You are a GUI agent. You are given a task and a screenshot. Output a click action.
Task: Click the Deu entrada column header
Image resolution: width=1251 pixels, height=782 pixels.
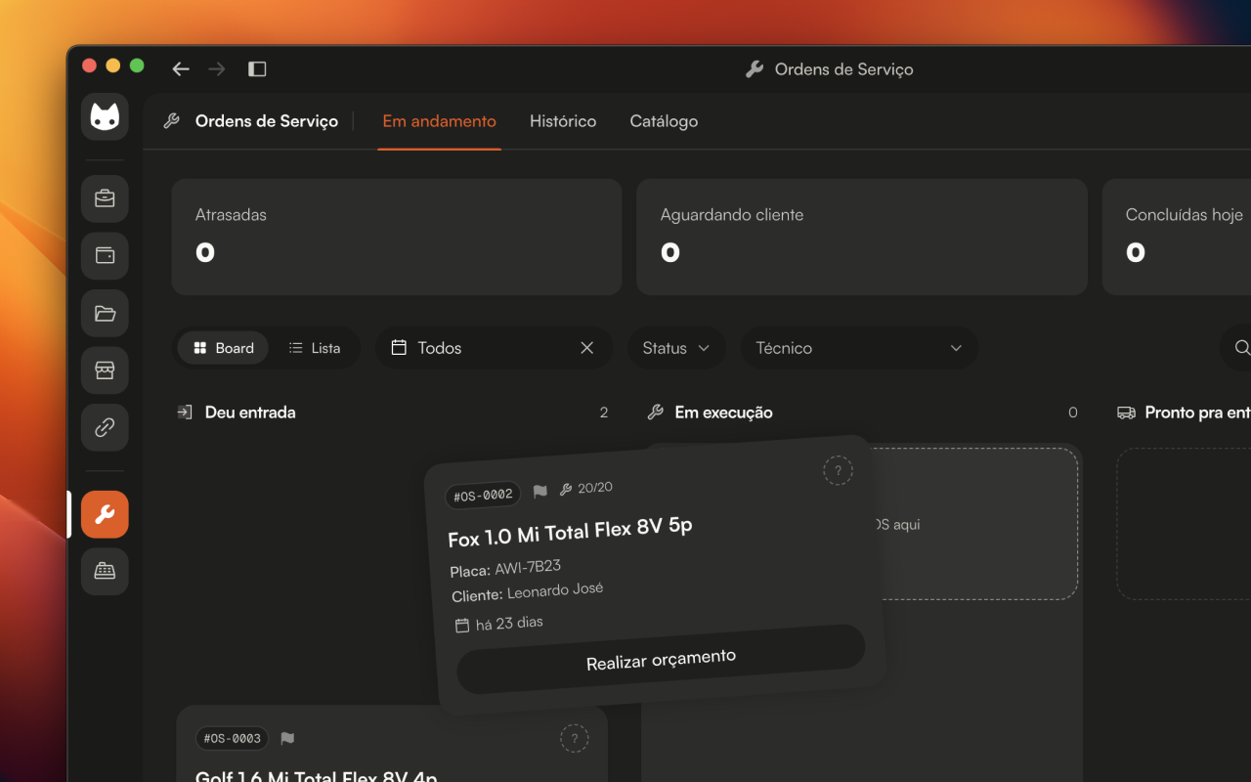tap(250, 413)
